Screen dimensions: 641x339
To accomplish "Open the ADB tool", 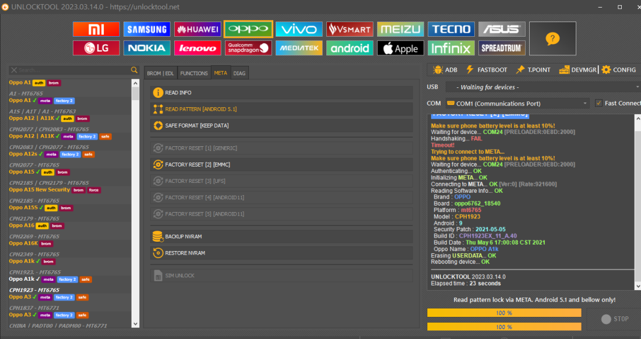I will (x=445, y=70).
